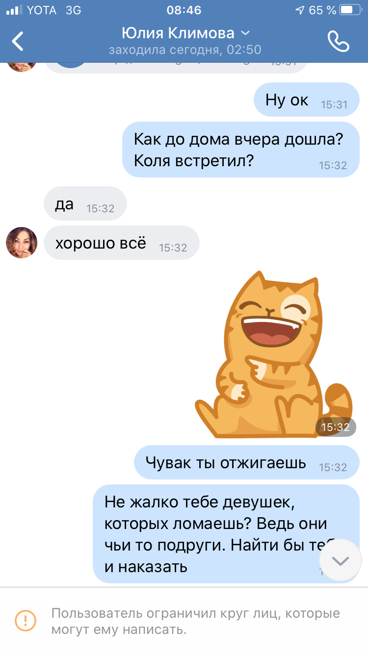Open the sender avatar beside 'хорошо всё'

point(22,242)
